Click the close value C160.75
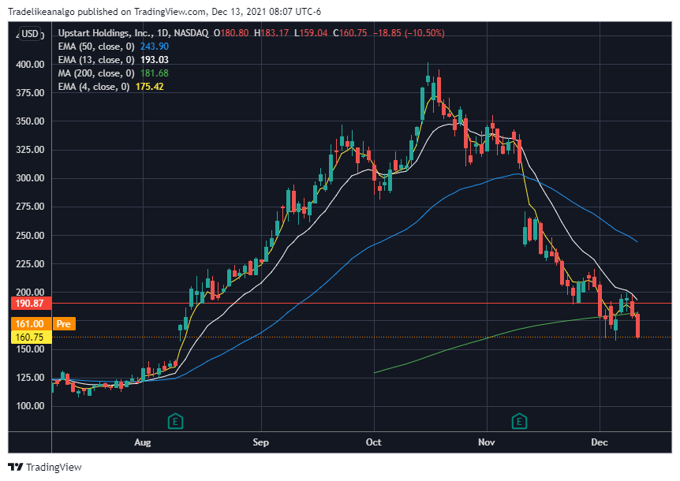This screenshot has height=481, width=680. [350, 33]
